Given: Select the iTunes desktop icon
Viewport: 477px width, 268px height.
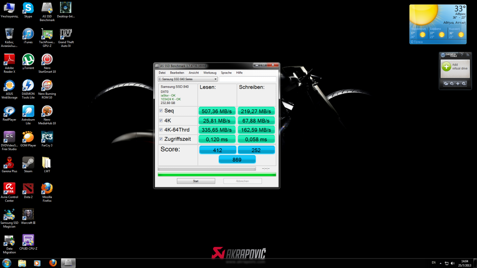Looking at the screenshot, I should [28, 35].
